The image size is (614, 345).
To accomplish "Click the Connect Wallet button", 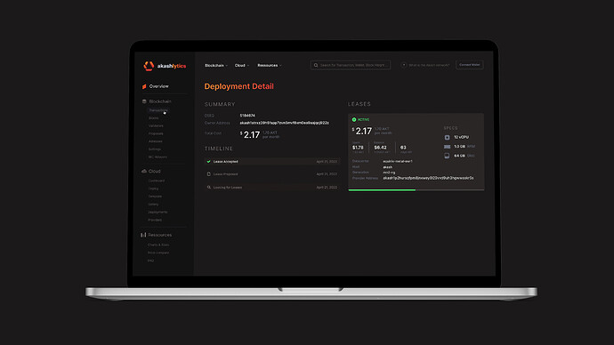I will point(470,65).
